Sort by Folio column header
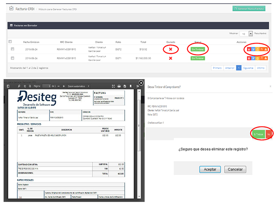The width and height of the screenshot is (275, 206). click(x=118, y=42)
